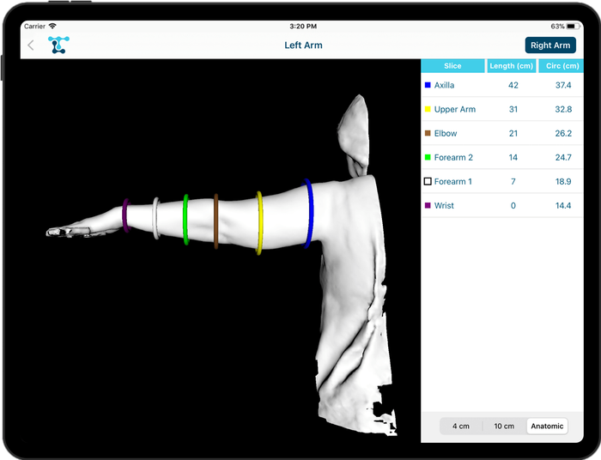Click the green Forearm 2 color swatch

428,157
